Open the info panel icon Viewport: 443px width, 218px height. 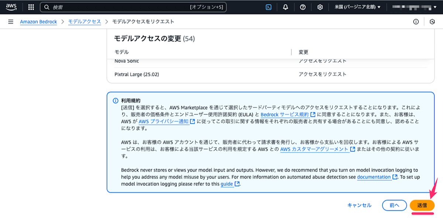(416, 22)
